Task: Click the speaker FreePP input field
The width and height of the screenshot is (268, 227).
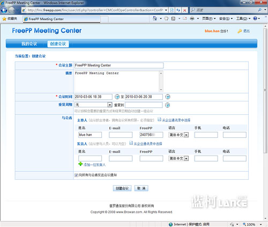Action: (151, 158)
